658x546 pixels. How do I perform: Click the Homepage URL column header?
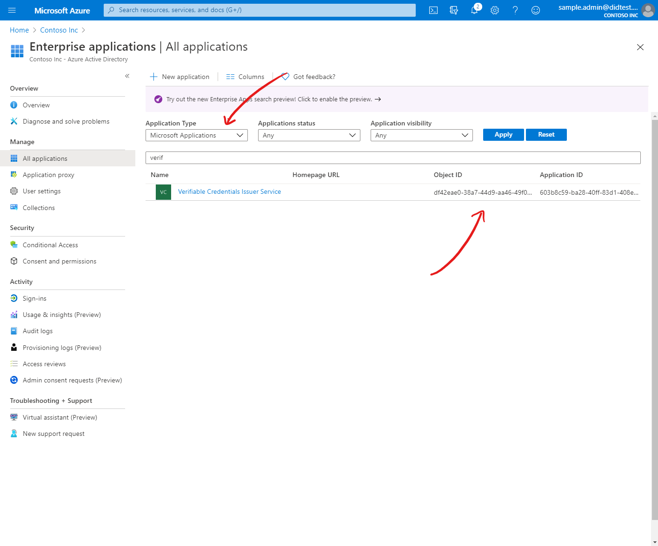tap(316, 175)
